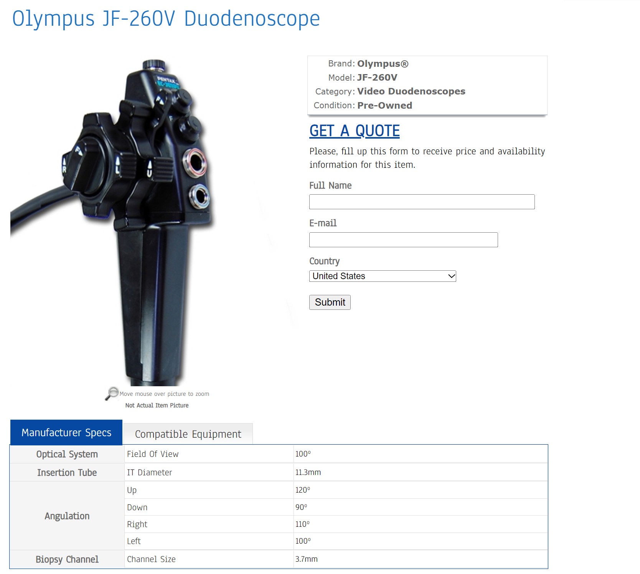Click the Channel Size cell
The image size is (640, 574).
pos(209,559)
